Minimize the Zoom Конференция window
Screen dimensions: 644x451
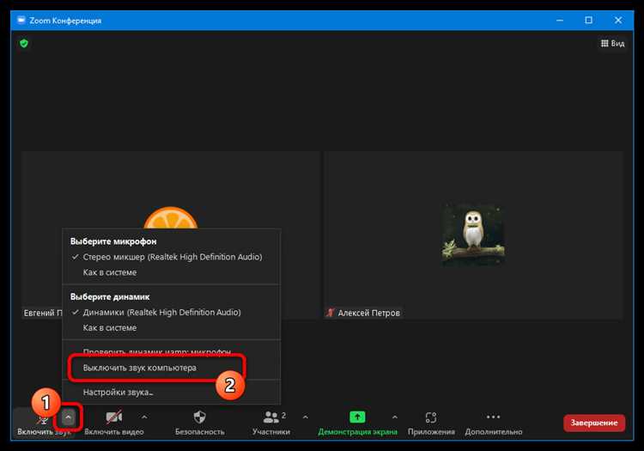560,20
